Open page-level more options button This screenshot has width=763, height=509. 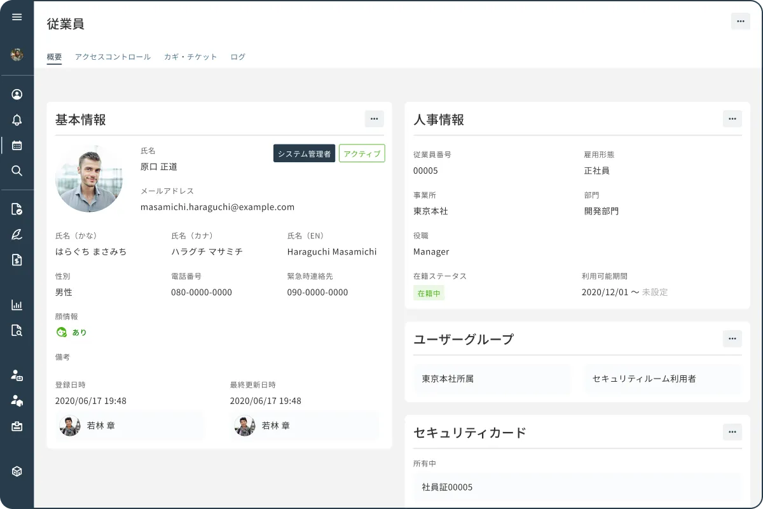(x=740, y=21)
